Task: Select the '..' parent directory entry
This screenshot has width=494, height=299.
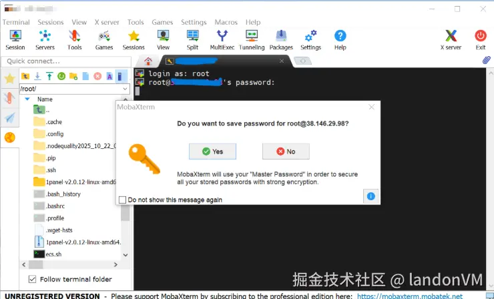Action: pos(41,110)
